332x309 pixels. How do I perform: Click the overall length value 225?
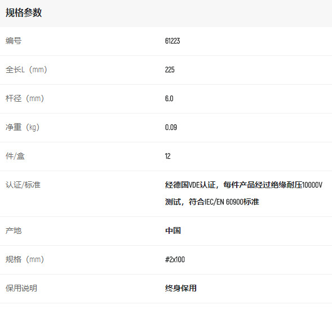tap(170, 69)
